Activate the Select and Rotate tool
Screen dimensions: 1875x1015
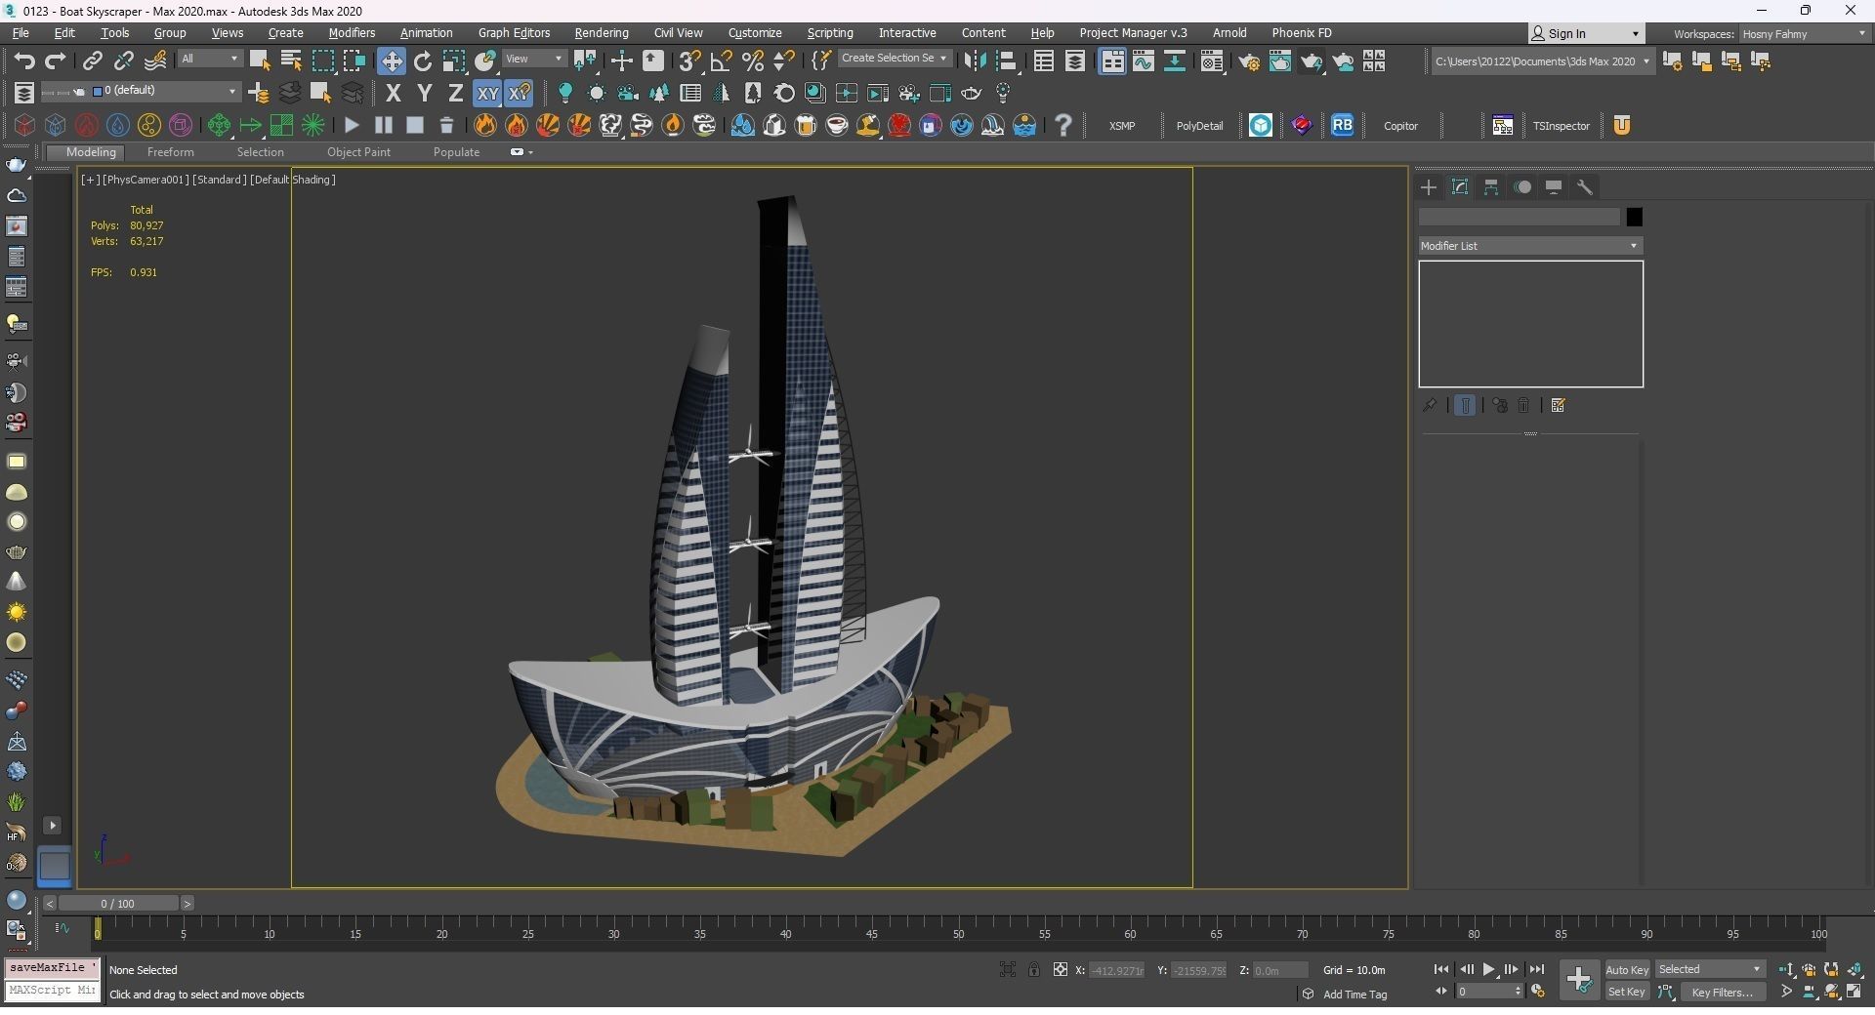coord(423,61)
